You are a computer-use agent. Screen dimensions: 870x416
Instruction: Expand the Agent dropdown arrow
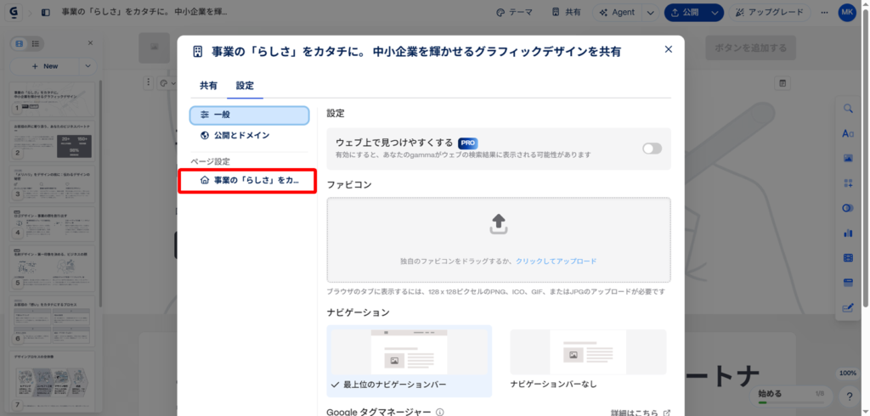[650, 13]
